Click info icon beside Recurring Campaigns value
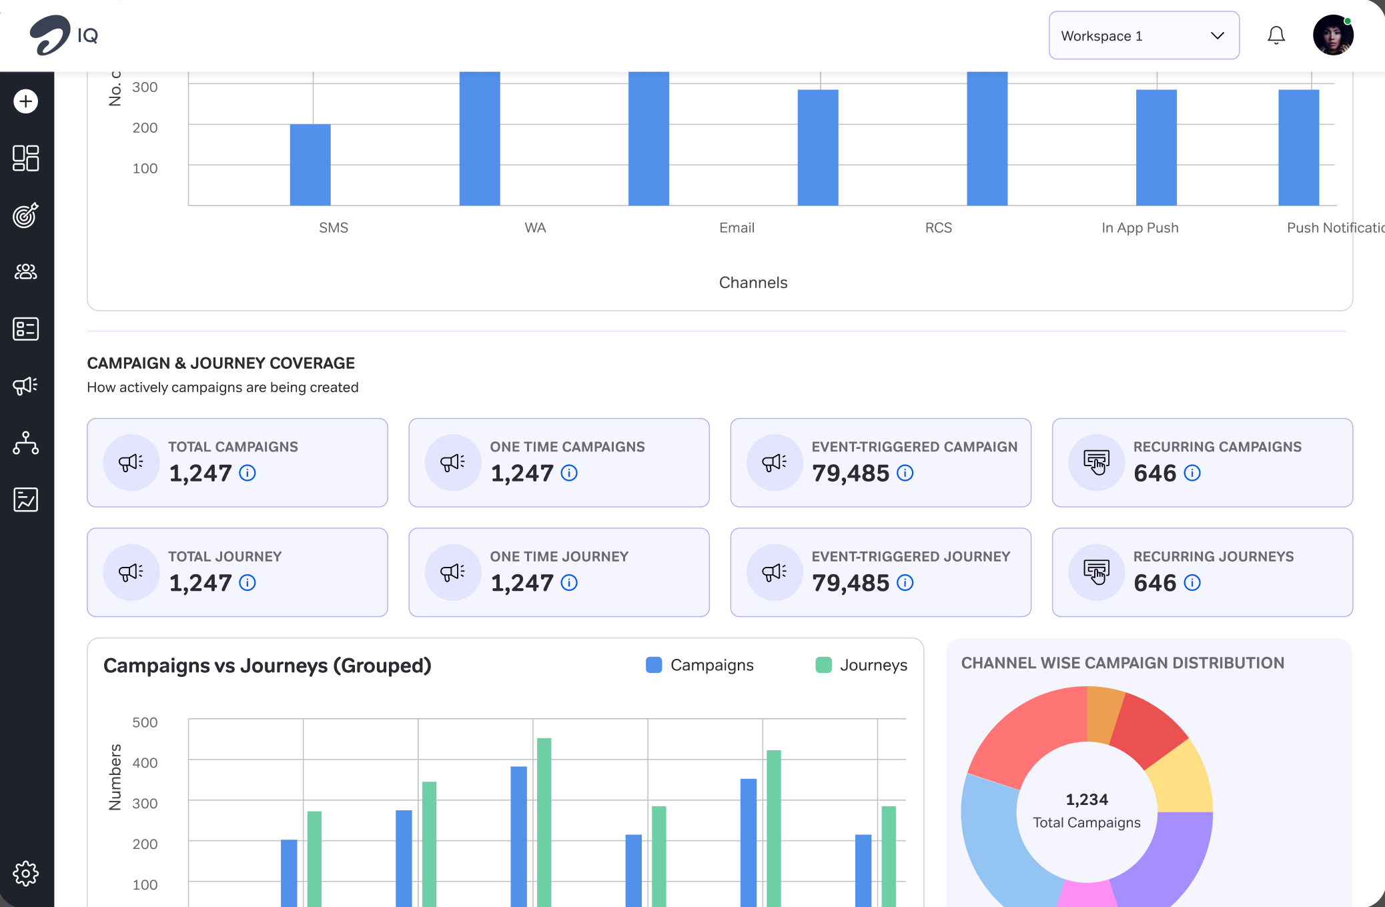Image resolution: width=1385 pixels, height=907 pixels. tap(1192, 473)
